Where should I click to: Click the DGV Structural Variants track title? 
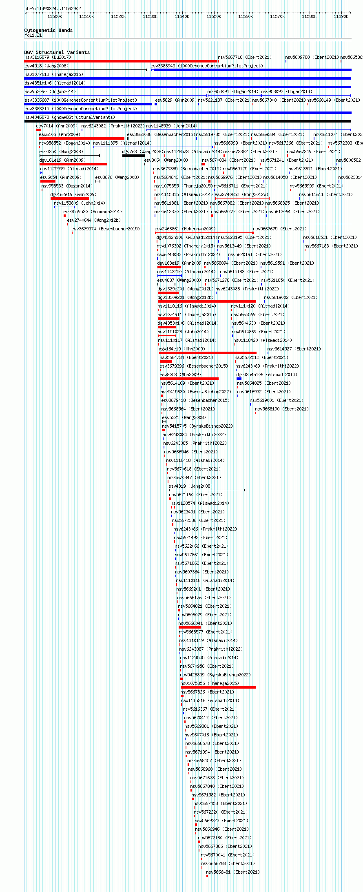(x=57, y=52)
